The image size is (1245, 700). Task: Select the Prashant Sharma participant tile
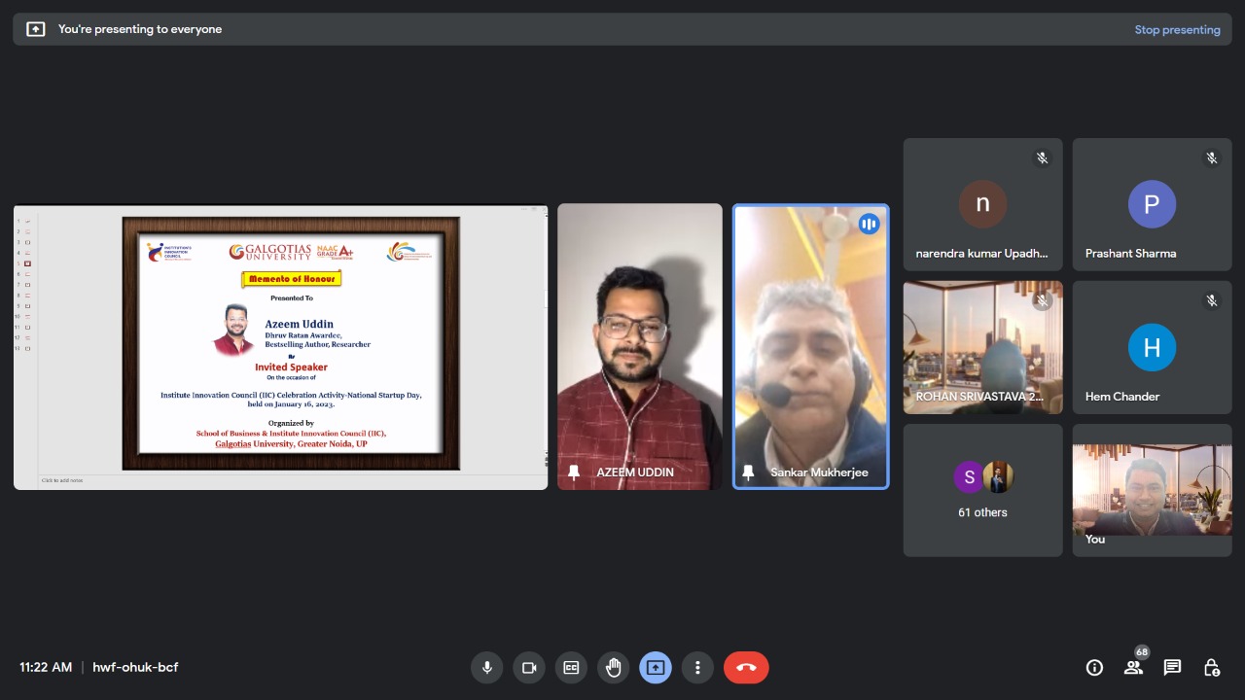tap(1152, 204)
